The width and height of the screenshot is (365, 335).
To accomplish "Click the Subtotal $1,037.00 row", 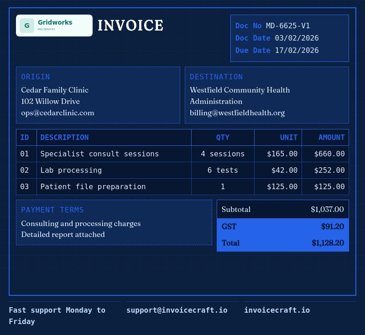I will click(x=283, y=209).
